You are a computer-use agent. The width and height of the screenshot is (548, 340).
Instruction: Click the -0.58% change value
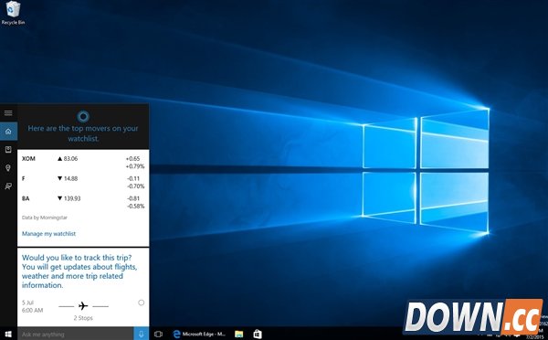[135, 207]
